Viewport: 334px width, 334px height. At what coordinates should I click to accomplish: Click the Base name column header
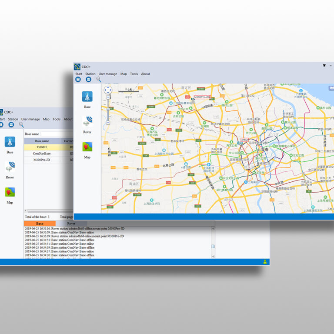tap(42, 141)
